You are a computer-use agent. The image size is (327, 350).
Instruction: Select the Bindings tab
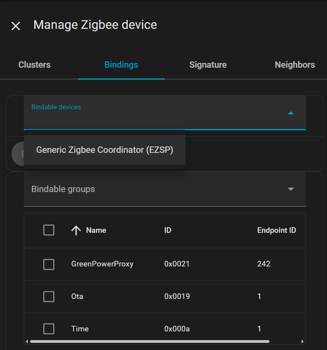[x=121, y=65]
